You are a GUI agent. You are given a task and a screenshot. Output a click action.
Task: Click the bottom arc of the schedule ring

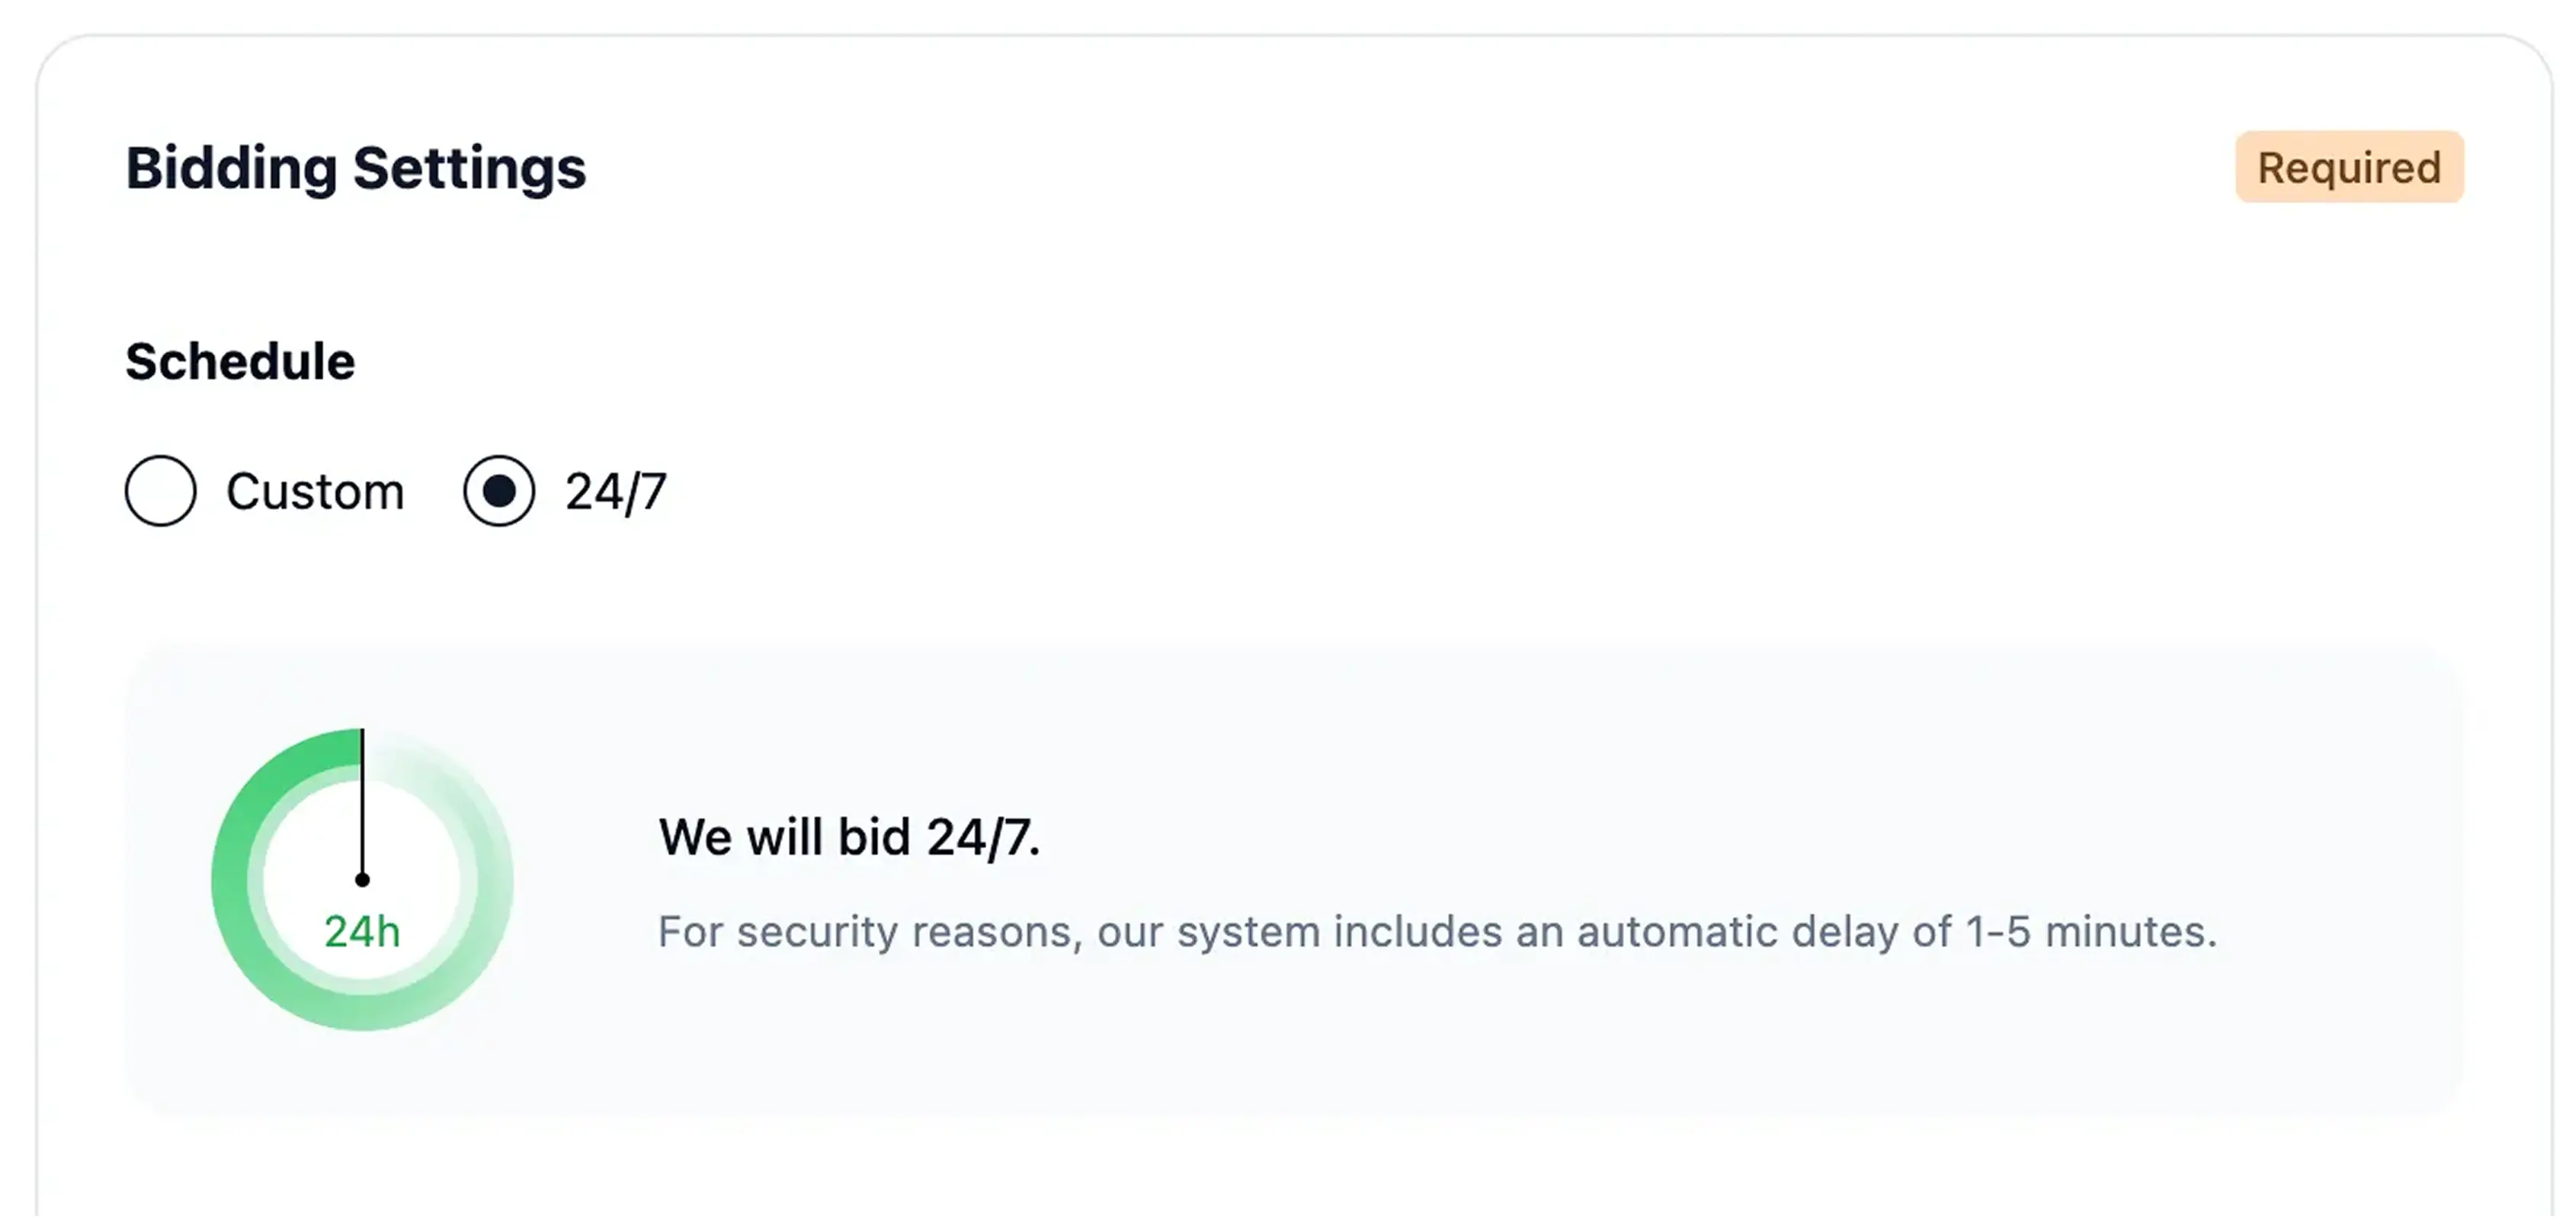tap(362, 1011)
